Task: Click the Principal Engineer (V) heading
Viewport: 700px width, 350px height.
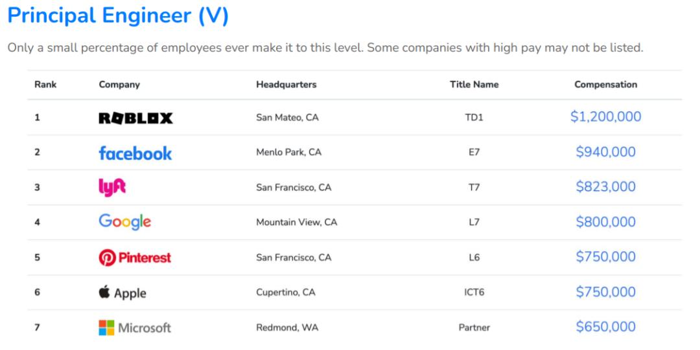Action: 118,17
